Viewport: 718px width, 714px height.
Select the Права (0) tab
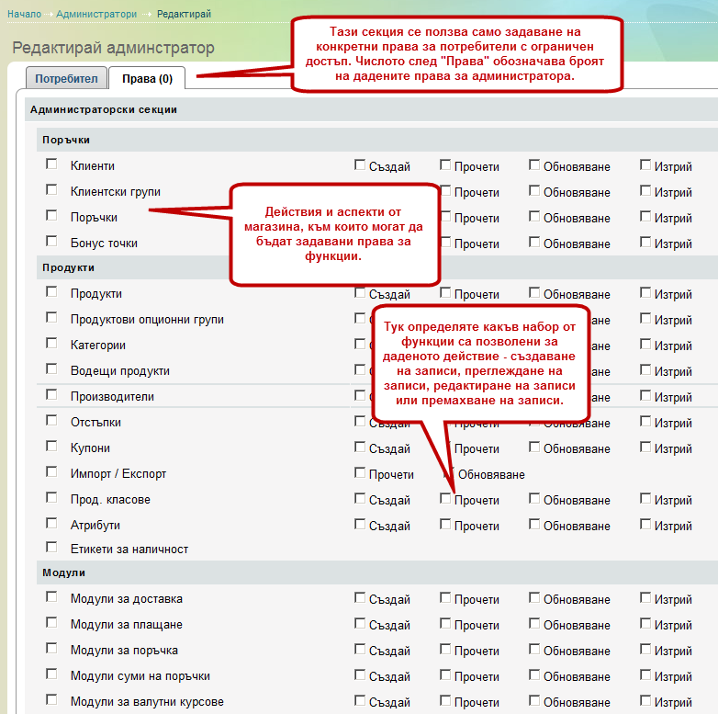pyautogui.click(x=147, y=79)
